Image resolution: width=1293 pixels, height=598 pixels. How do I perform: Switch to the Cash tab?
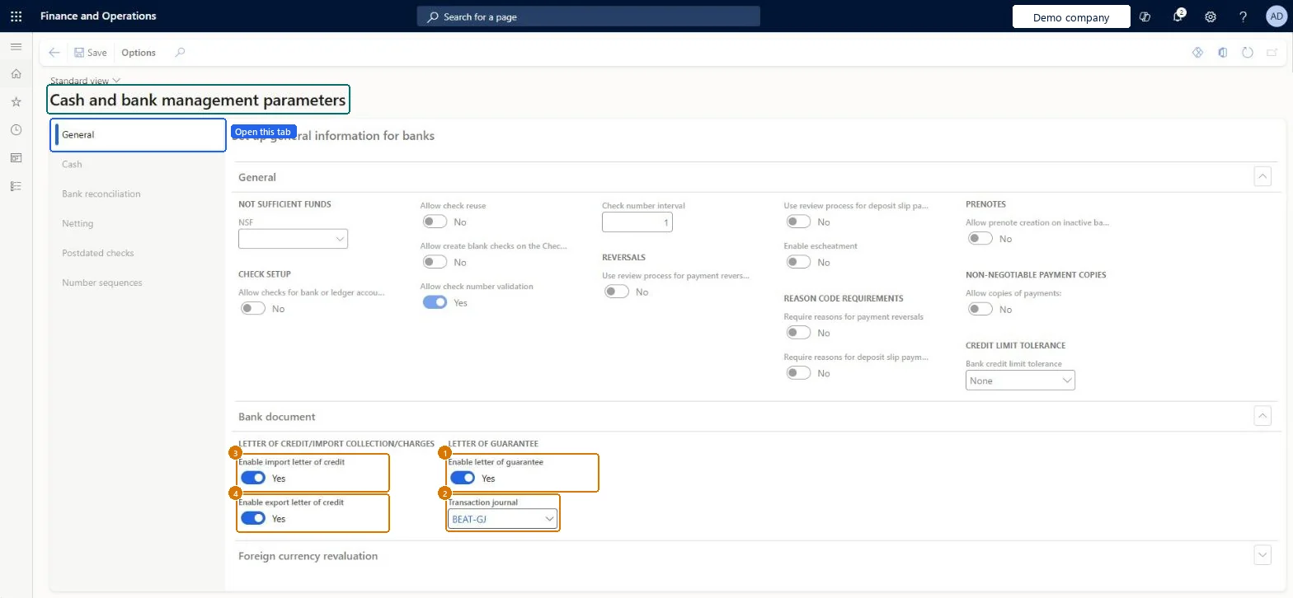click(138, 164)
